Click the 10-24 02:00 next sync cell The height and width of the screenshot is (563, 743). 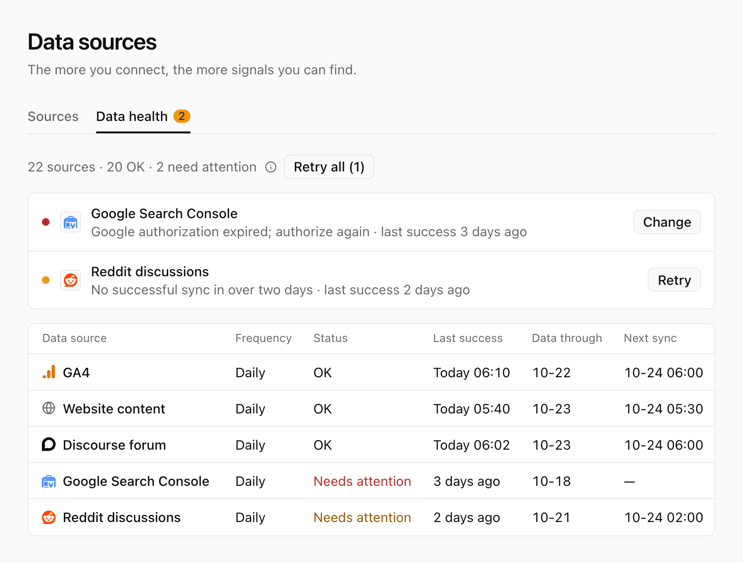tap(663, 517)
